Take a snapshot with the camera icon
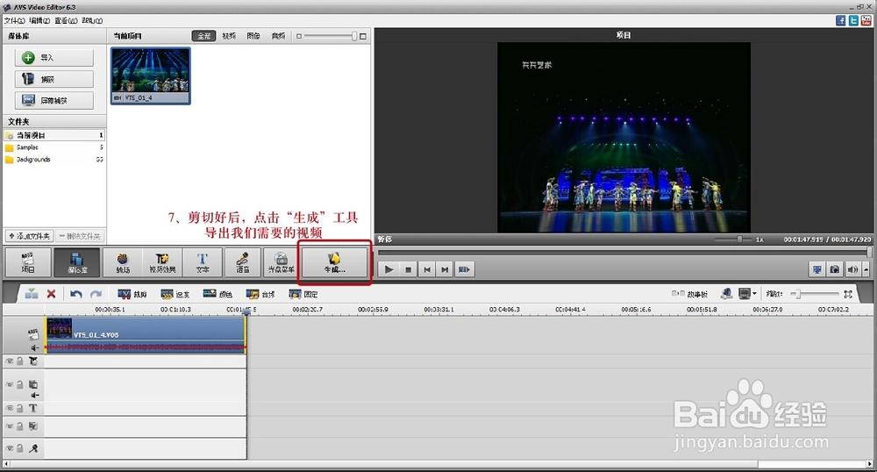877x472 pixels. click(835, 269)
